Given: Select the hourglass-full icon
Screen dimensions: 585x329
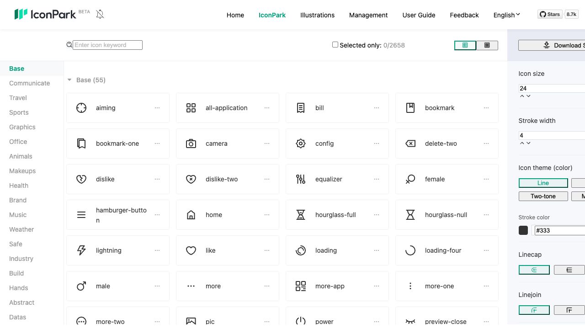Looking at the screenshot, I should tap(301, 215).
